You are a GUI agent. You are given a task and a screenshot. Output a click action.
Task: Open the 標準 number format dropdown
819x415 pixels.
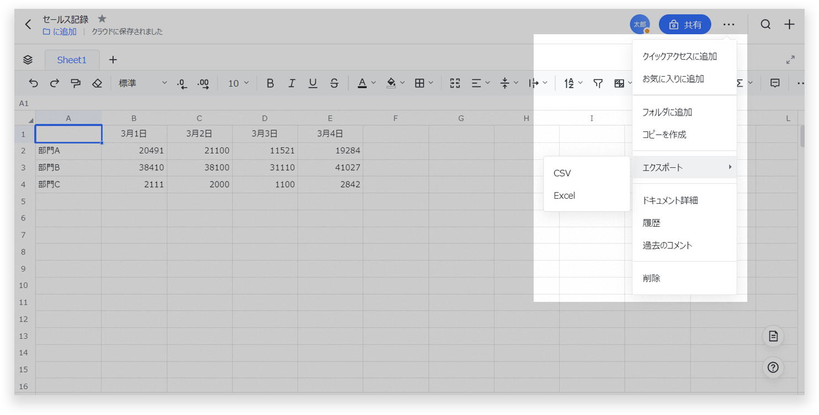click(142, 83)
